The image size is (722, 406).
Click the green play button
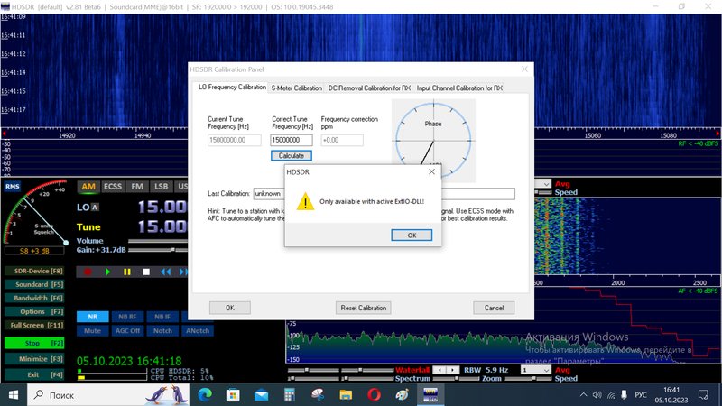(107, 272)
